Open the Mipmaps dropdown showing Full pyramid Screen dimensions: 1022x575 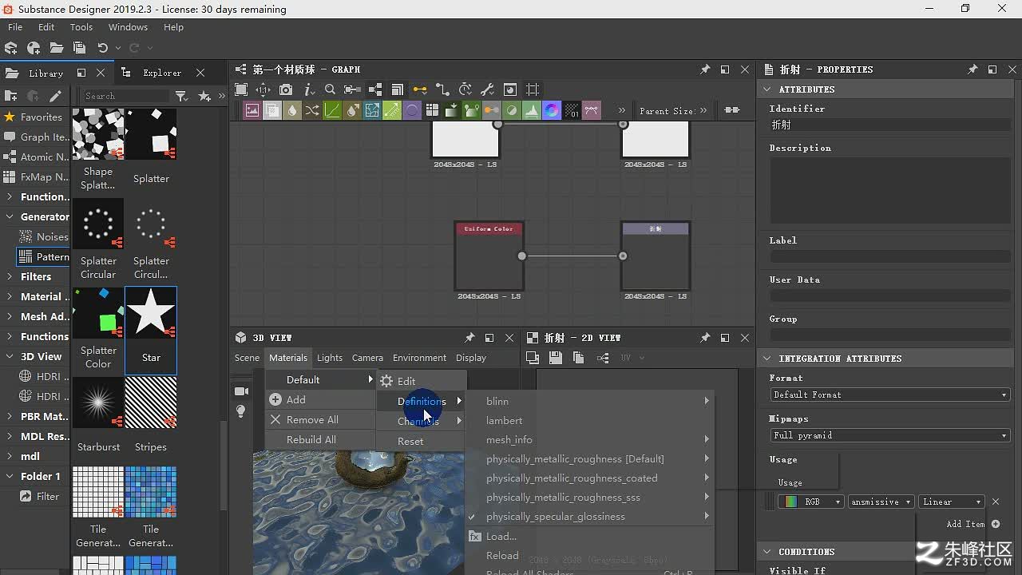pos(889,435)
